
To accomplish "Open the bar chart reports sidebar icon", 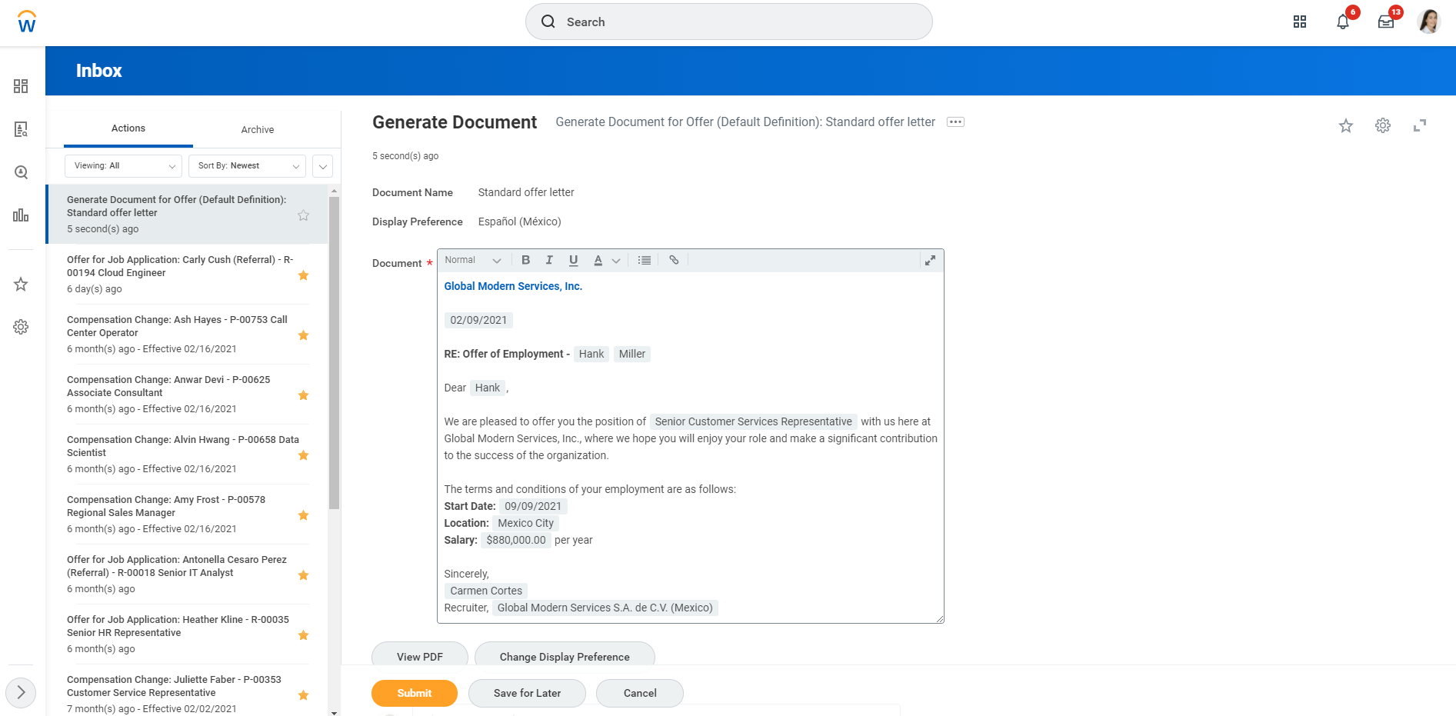I will point(21,215).
